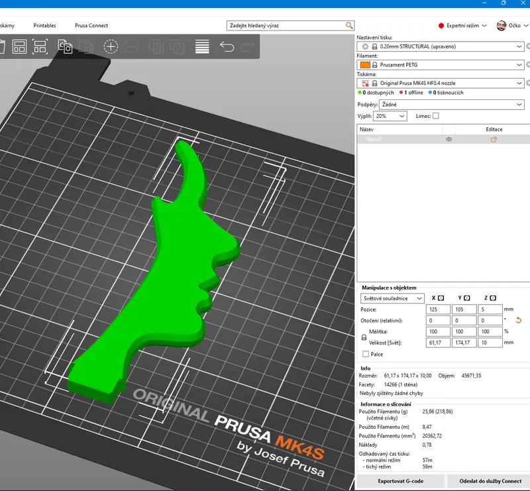Click the Z axis position icon
Image resolution: width=530 pixels, height=491 pixels.
click(493, 298)
